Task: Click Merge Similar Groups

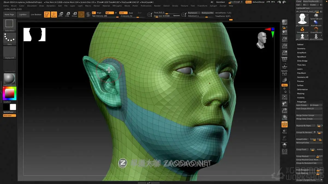Action: (x=309, y=115)
